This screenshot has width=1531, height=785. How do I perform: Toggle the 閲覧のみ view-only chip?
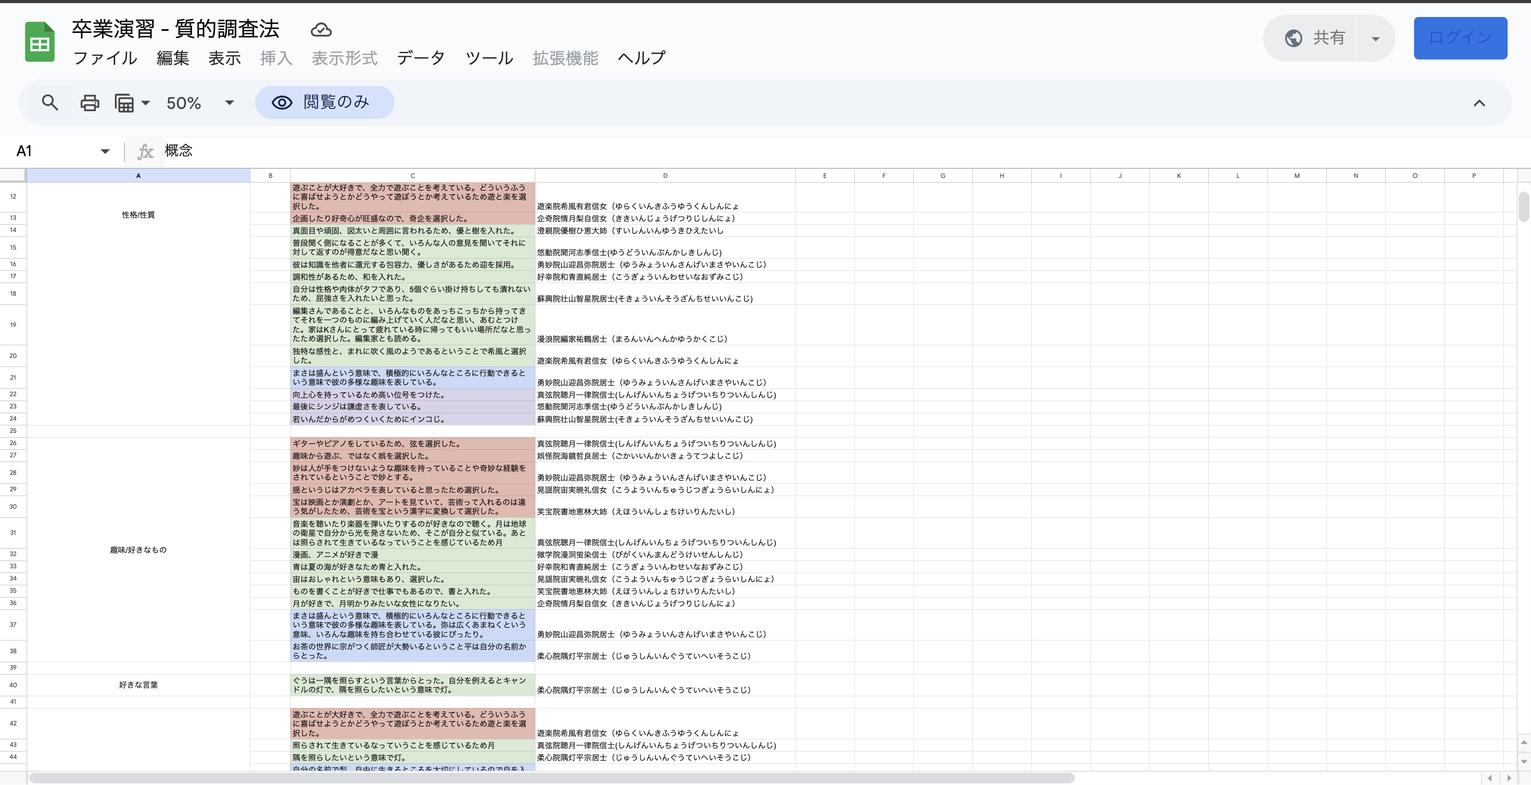click(x=324, y=103)
